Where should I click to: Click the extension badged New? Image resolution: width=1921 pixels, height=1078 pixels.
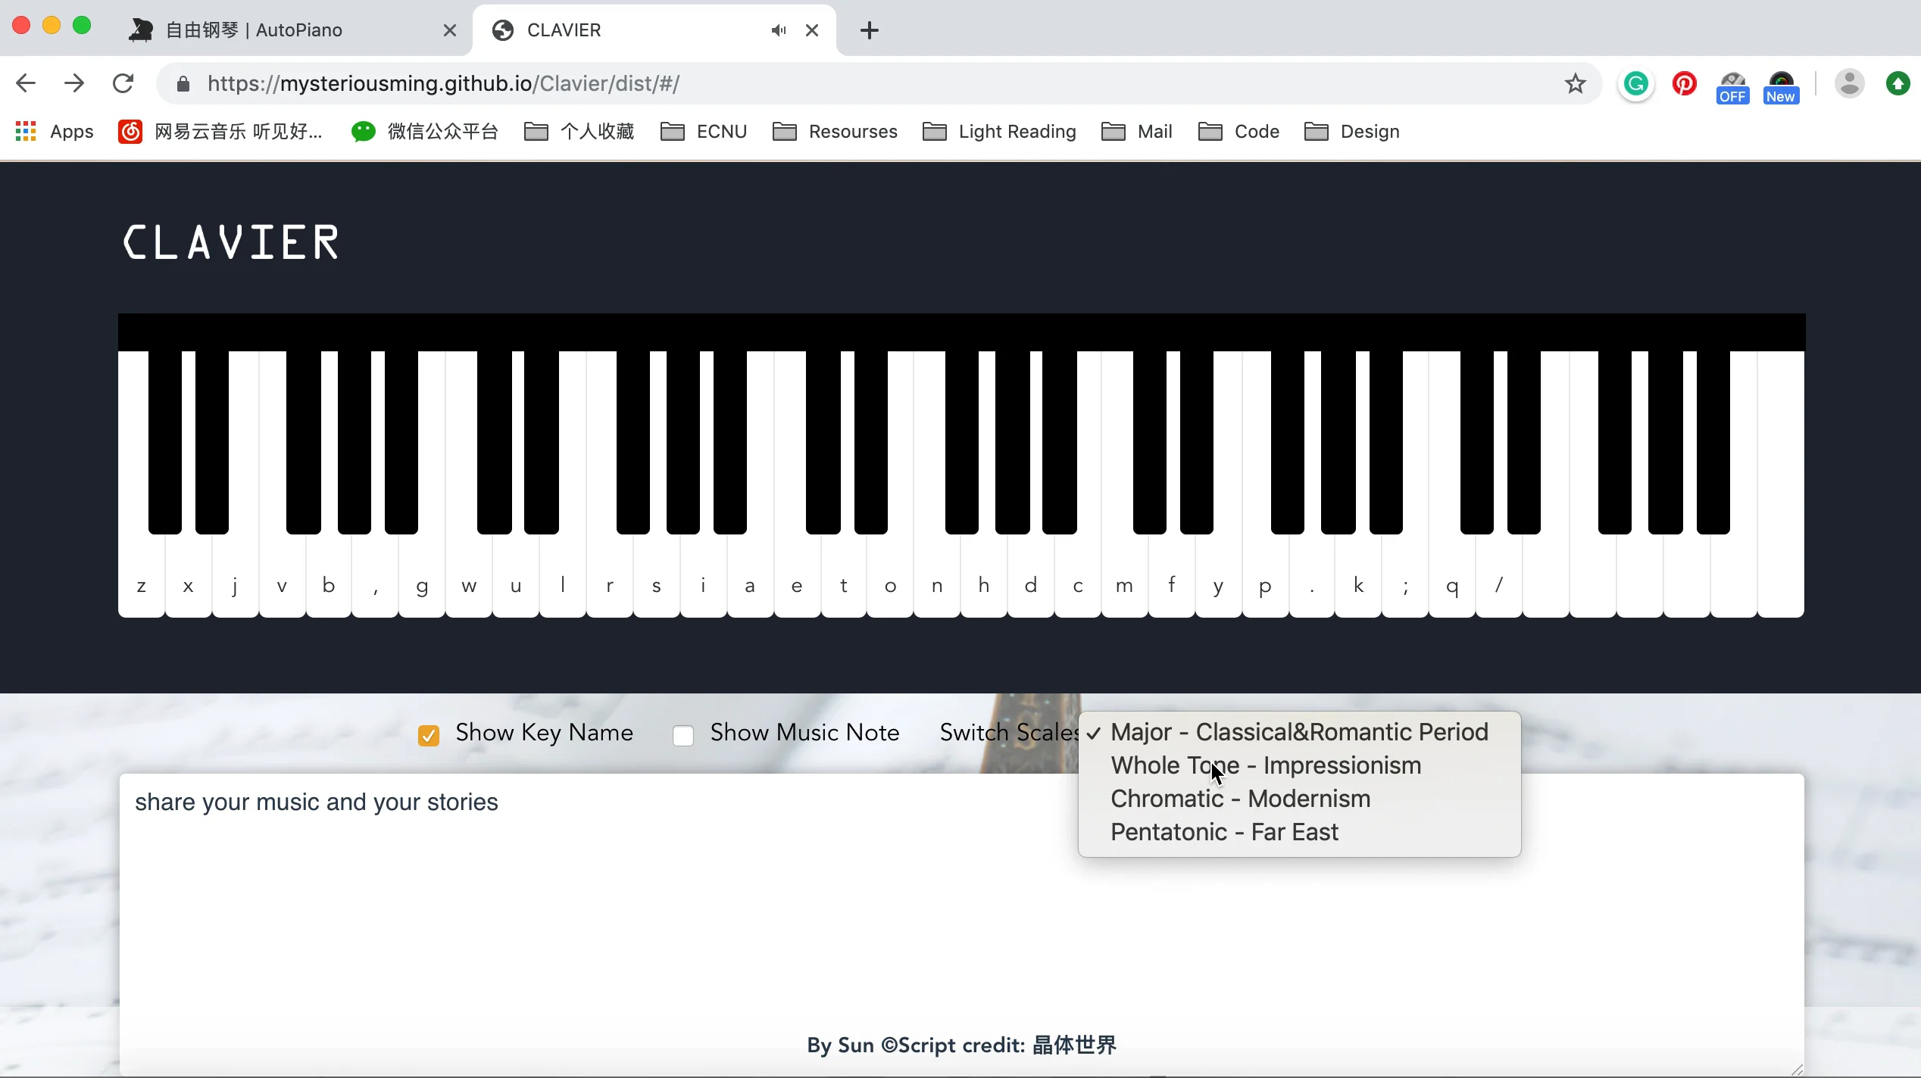(x=1780, y=83)
